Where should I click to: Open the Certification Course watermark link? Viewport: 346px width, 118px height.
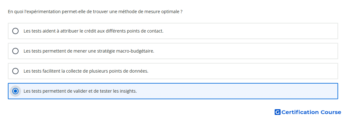click(x=308, y=112)
